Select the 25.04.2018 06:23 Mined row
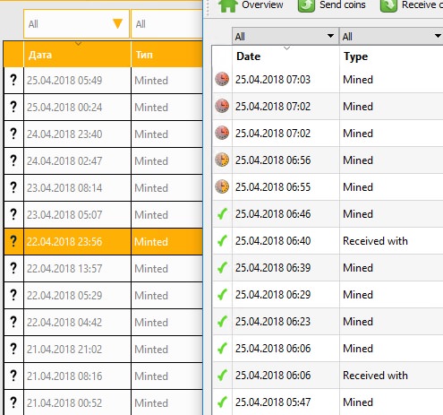This screenshot has width=443, height=415. point(328,321)
